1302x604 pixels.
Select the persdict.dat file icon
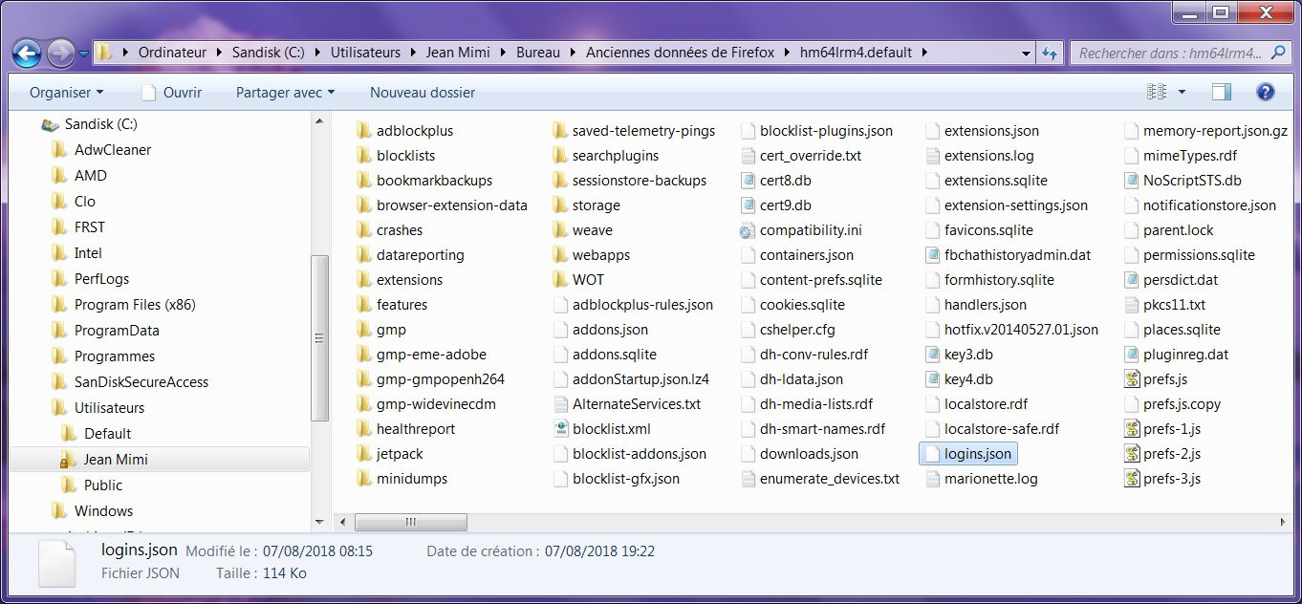click(x=1133, y=280)
